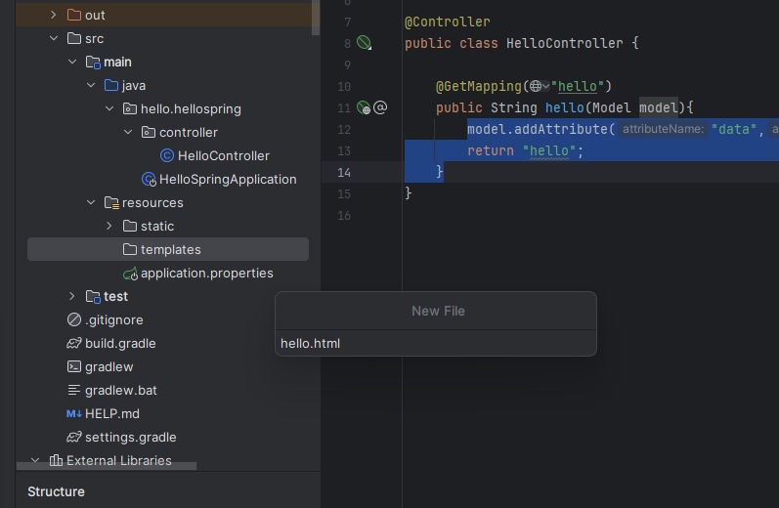
Task: Click the request mapping @ gutter icon
Action: (x=381, y=107)
